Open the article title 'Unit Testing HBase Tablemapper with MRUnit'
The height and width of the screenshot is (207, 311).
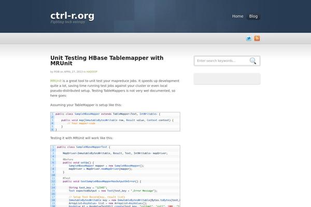[x=107, y=61]
